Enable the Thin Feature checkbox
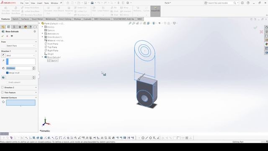The width and height of the screenshot is (268, 151). click(x=3, y=92)
